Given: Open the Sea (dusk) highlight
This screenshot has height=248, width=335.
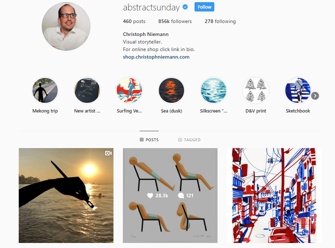Looking at the screenshot, I should (x=171, y=90).
